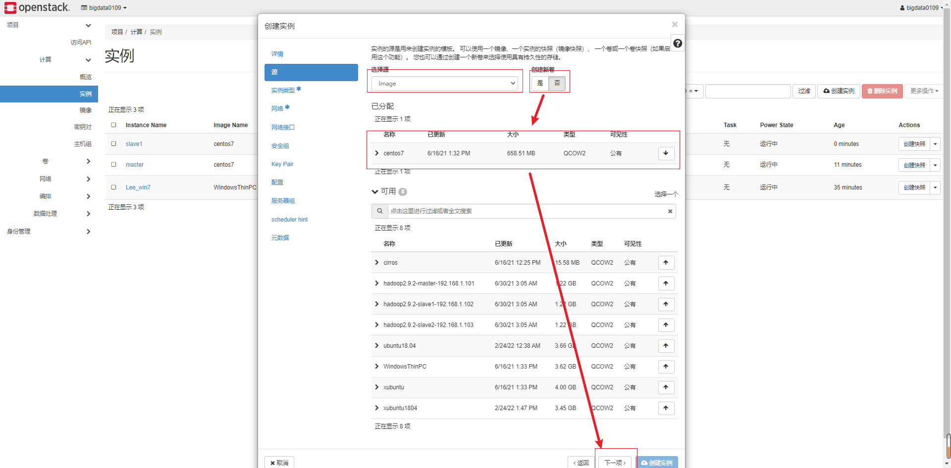
Task: Click the OpenStack logo
Action: (x=37, y=7)
